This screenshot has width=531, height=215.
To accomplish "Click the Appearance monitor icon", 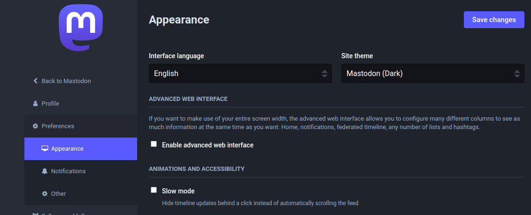I will point(45,149).
